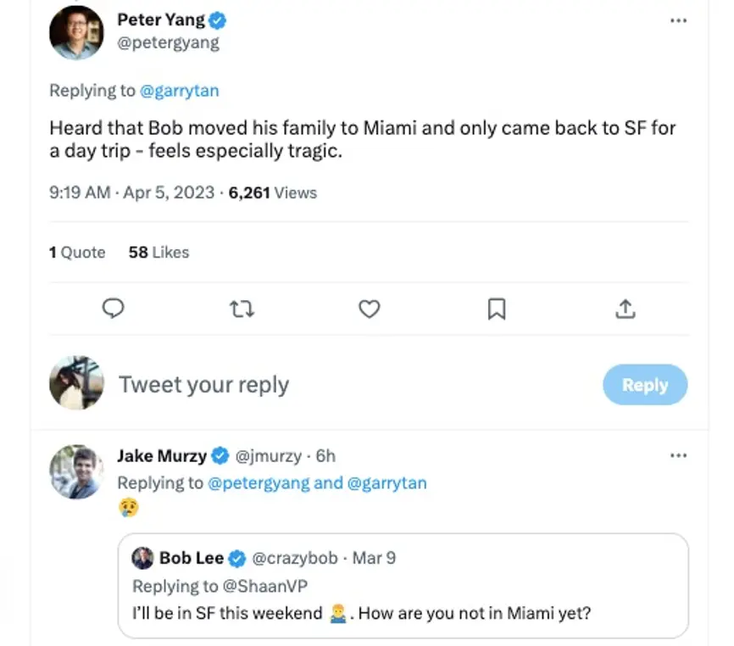Like the tweet with heart icon
Viewport: 734px width, 646px height.
[369, 309]
